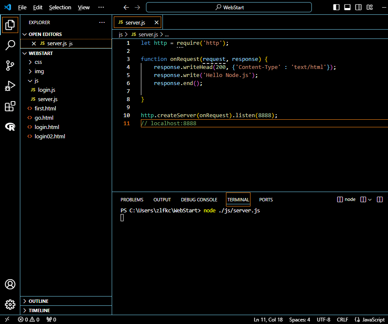Change indentation via Spaces: 4
This screenshot has height=324, width=388.
(x=300, y=319)
